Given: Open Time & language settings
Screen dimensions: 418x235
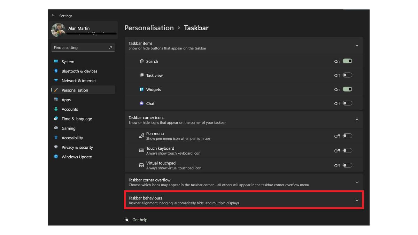Looking at the screenshot, I should point(77,119).
